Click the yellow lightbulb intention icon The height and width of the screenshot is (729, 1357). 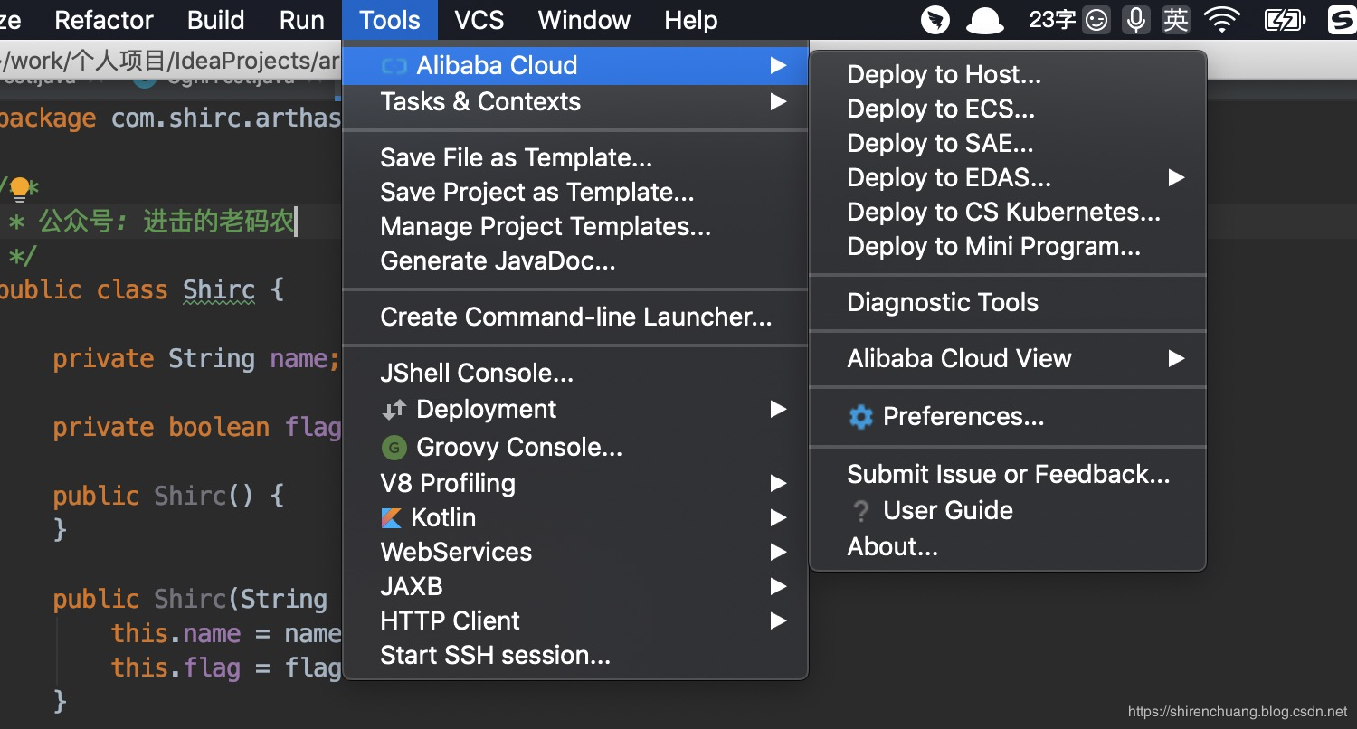point(19,189)
